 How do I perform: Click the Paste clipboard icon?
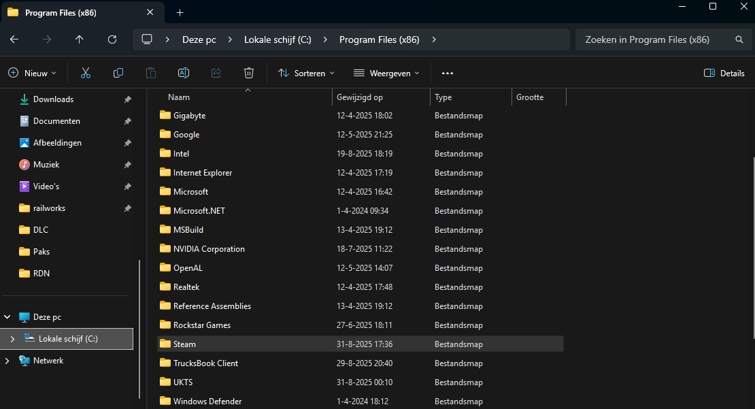(151, 73)
